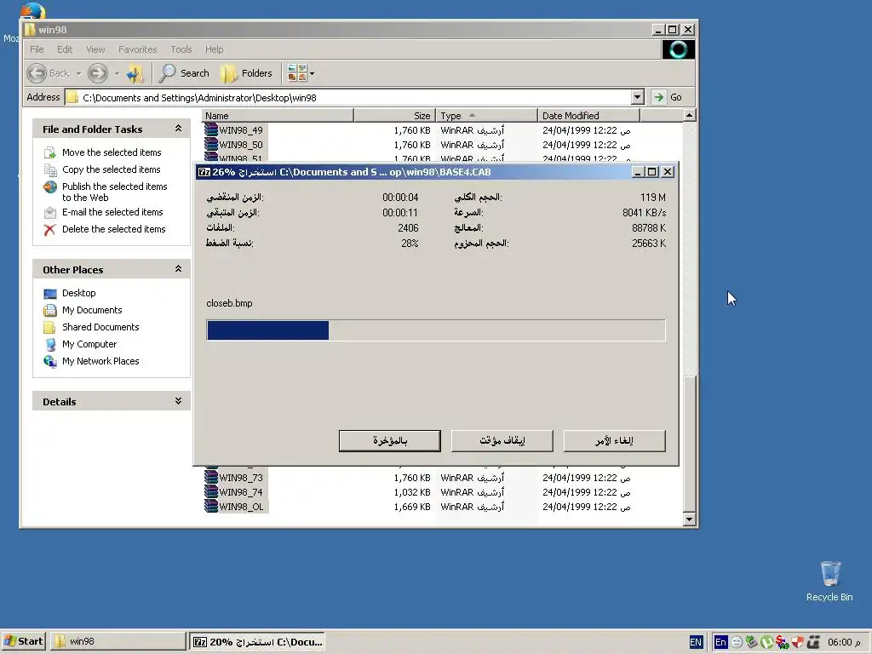Click the Start button

[23, 641]
